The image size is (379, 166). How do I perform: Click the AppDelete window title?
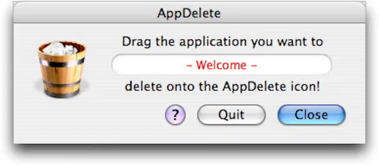[189, 13]
